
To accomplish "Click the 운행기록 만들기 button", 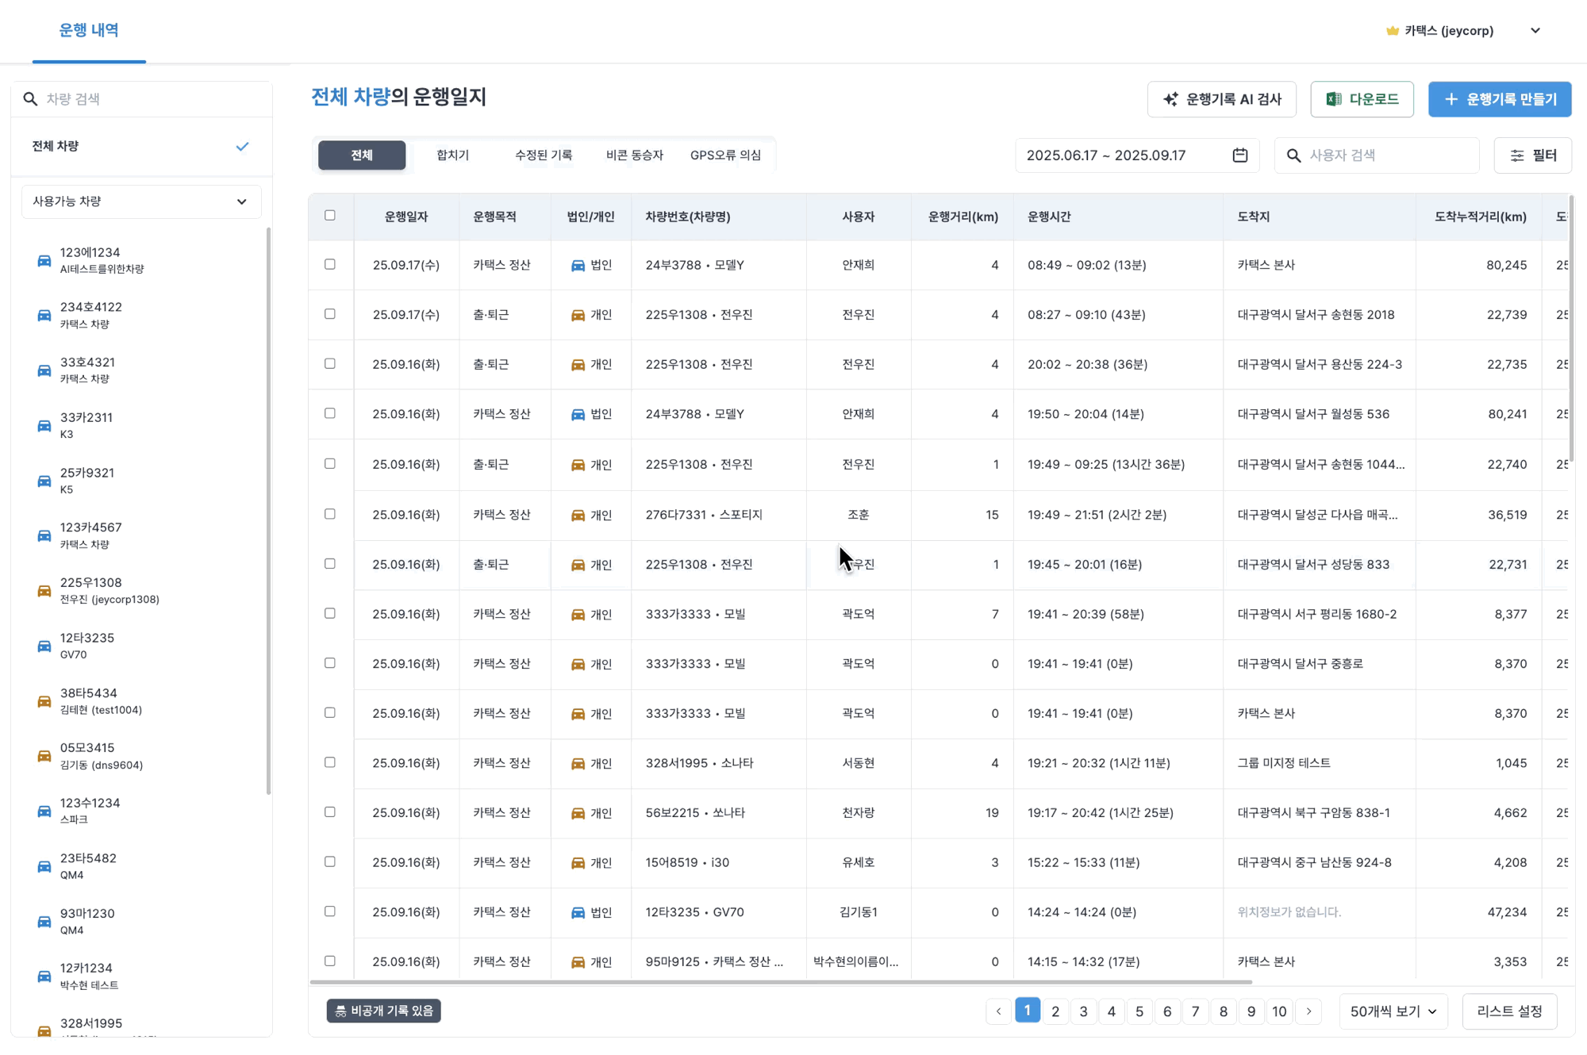I will (x=1500, y=99).
